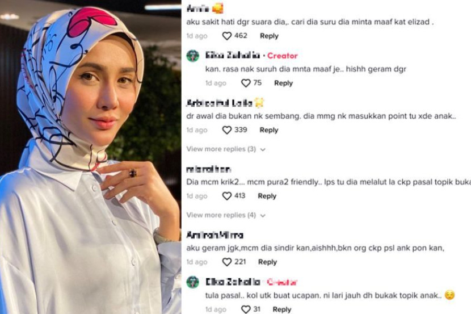Tap heart icon next to 31 likes
The height and width of the screenshot is (314, 471).
[246, 309]
